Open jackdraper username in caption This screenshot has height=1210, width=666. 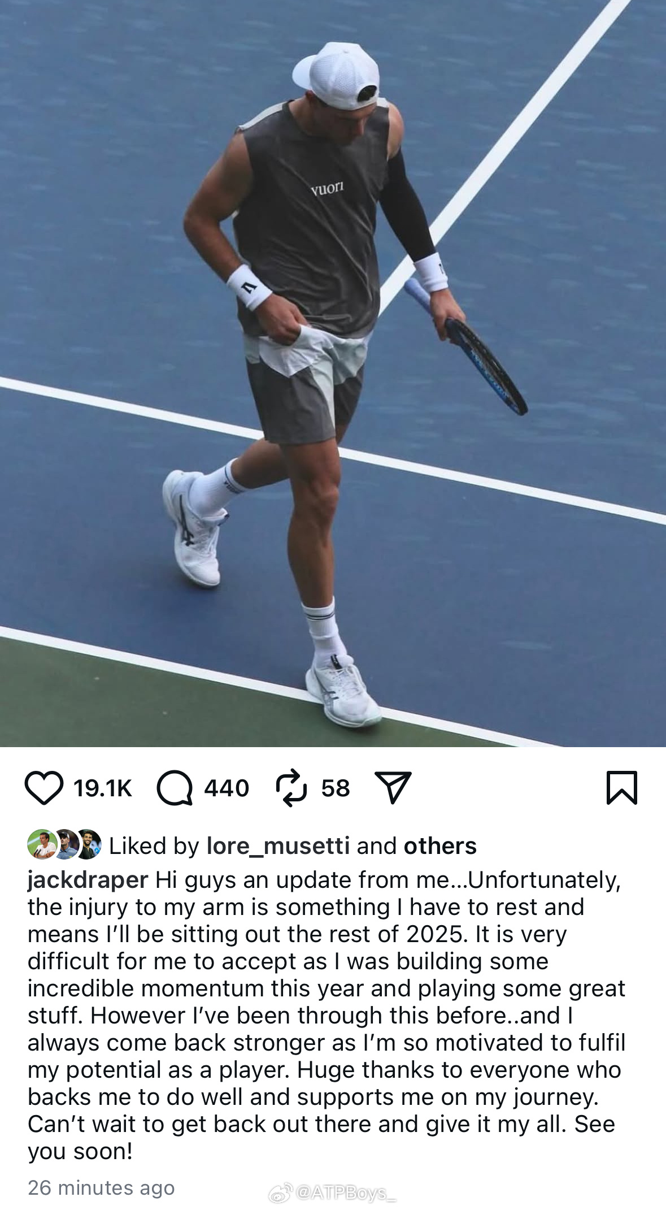click(88, 881)
